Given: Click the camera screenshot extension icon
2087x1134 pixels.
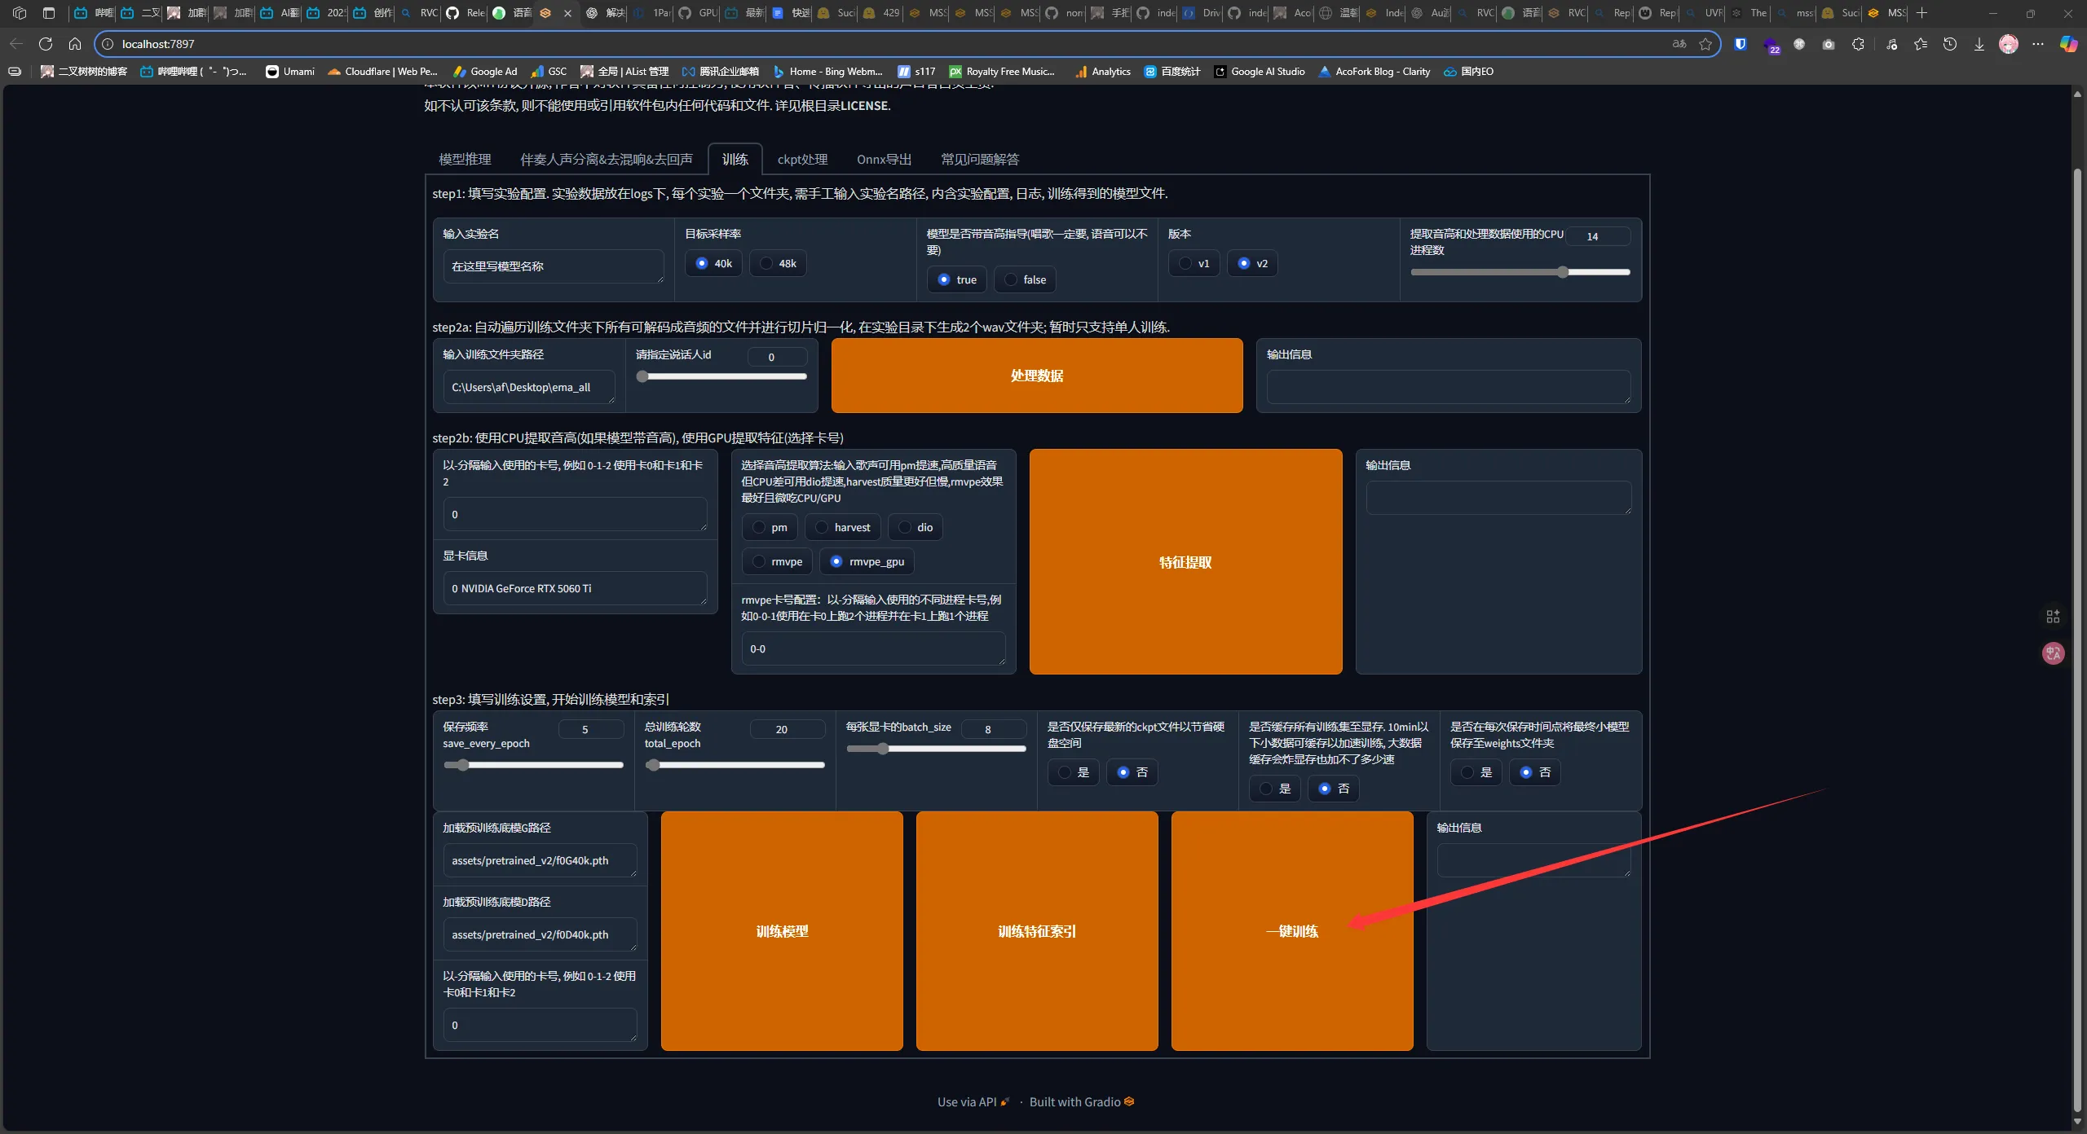Looking at the screenshot, I should 1829,44.
